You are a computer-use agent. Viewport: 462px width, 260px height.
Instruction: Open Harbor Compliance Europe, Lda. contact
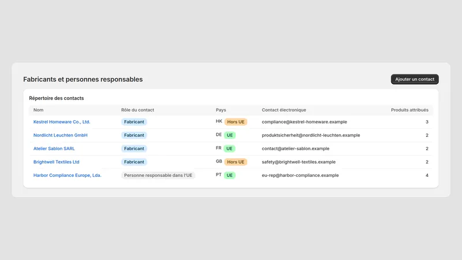tap(67, 175)
